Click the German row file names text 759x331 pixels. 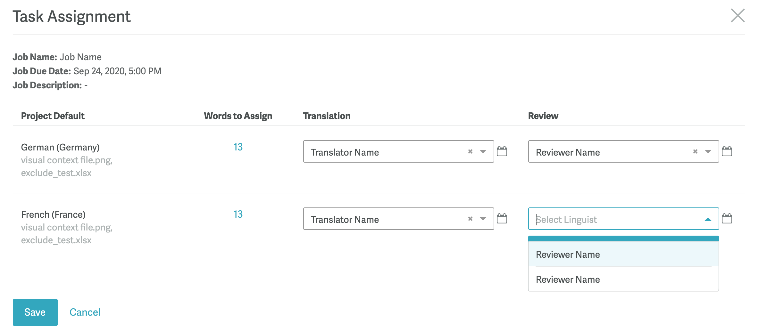tap(67, 166)
